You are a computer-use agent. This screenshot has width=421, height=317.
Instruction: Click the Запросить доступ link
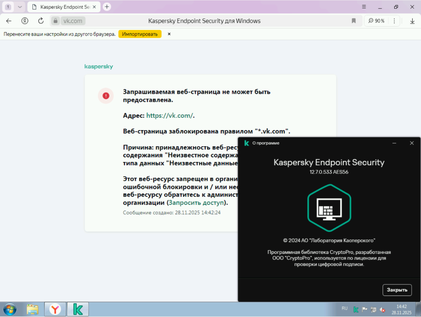click(196, 203)
